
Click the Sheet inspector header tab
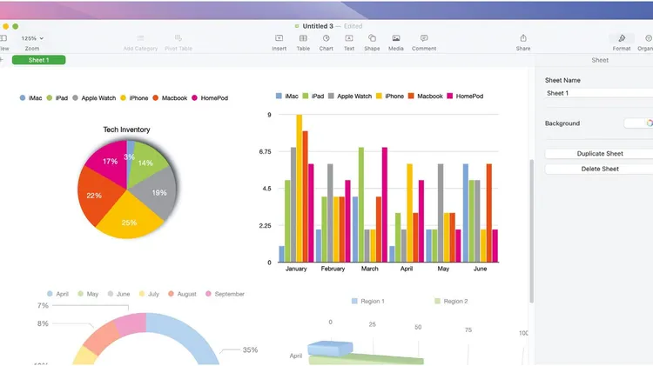[x=600, y=60]
